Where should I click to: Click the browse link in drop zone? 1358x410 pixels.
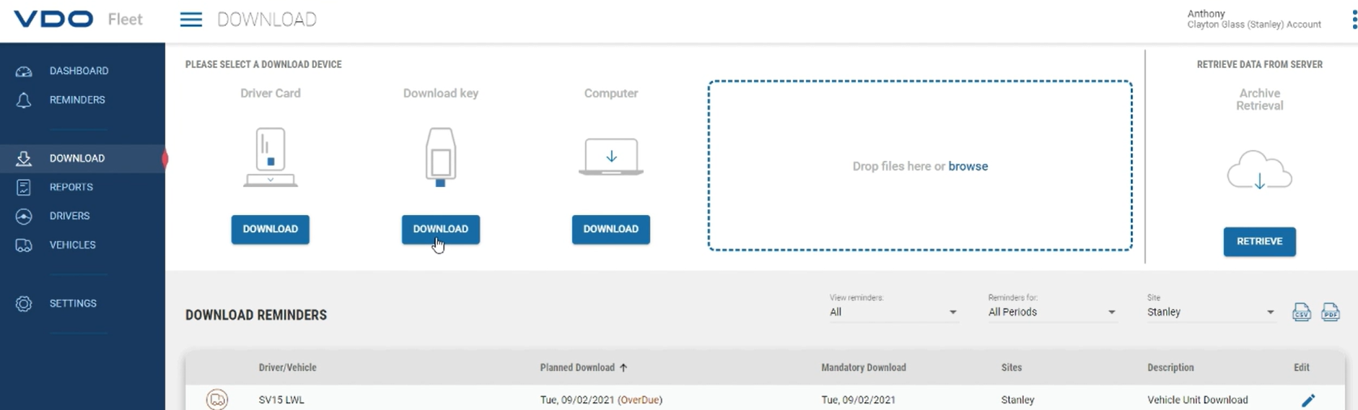tap(968, 166)
